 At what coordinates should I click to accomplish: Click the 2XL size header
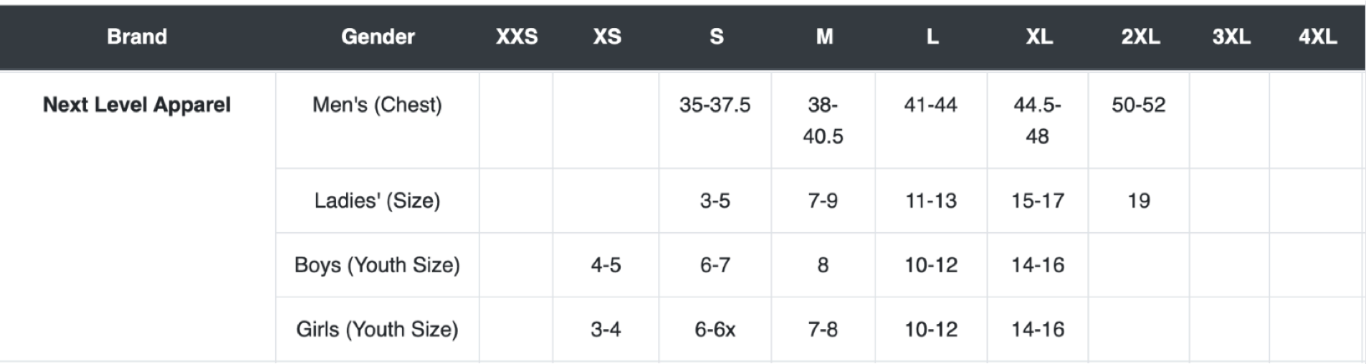[x=1140, y=37]
